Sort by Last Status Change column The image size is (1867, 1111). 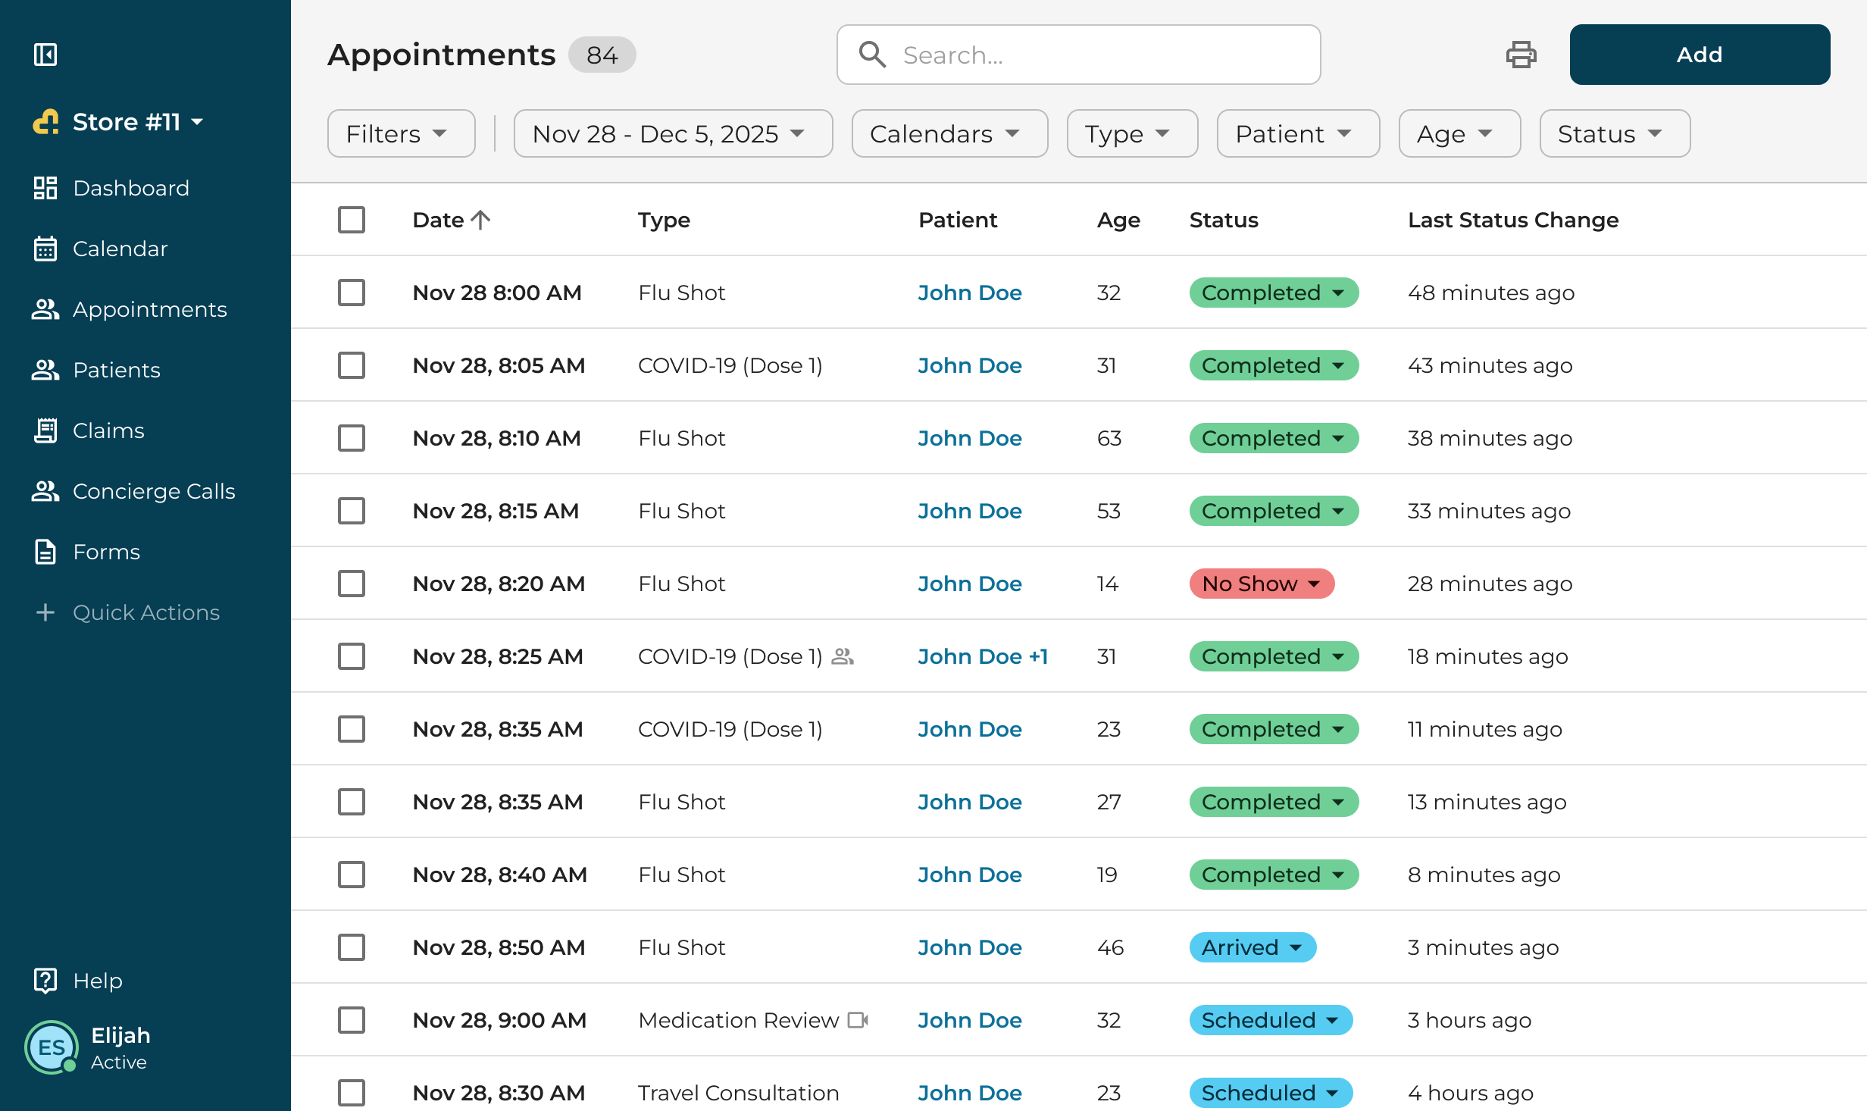tap(1513, 220)
